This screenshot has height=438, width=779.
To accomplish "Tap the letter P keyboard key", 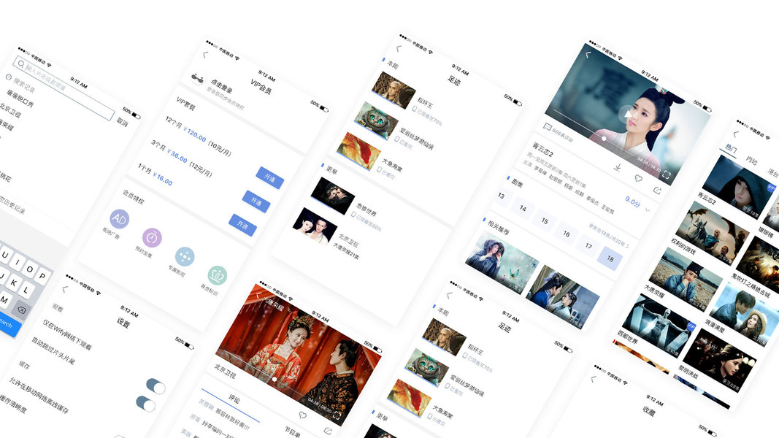I will click(43, 276).
